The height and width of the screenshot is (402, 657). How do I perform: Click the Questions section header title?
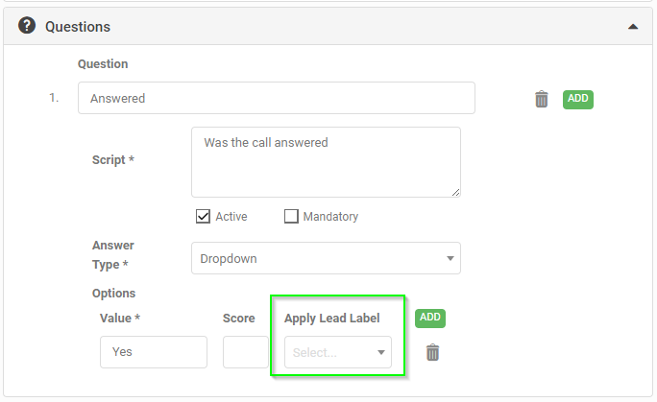(x=78, y=27)
